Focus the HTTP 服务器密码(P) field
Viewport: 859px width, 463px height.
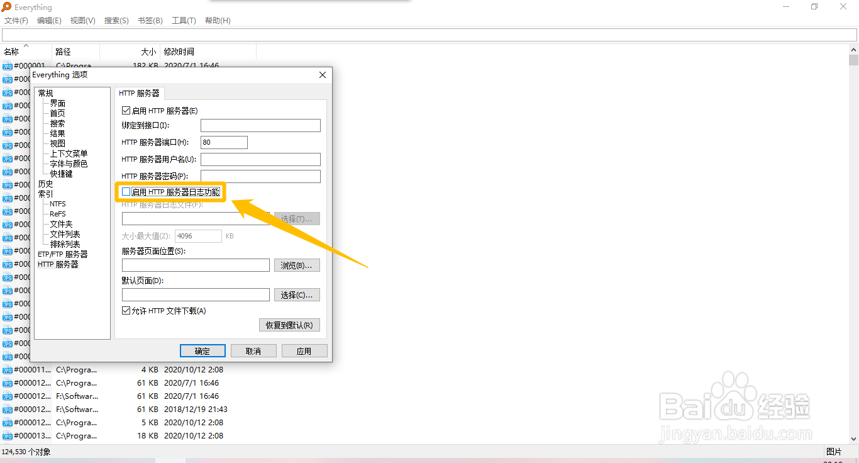click(x=260, y=176)
